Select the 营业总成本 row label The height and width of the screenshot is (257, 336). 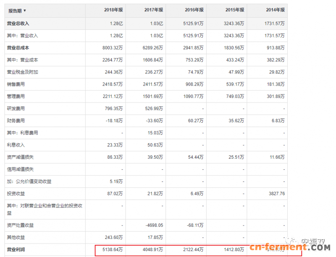click(18, 48)
